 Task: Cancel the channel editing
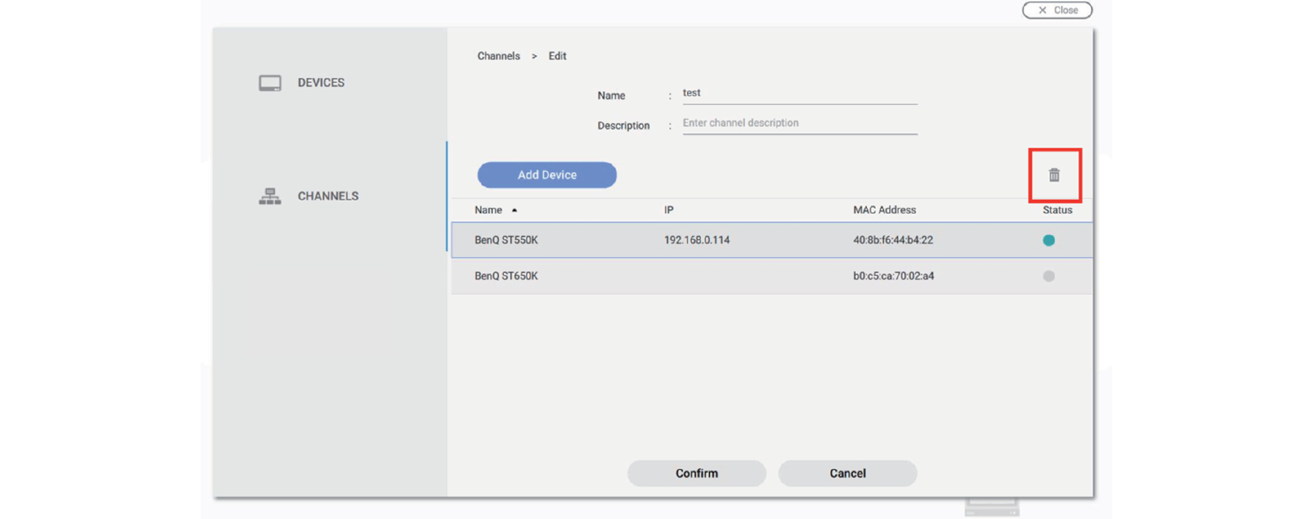847,473
